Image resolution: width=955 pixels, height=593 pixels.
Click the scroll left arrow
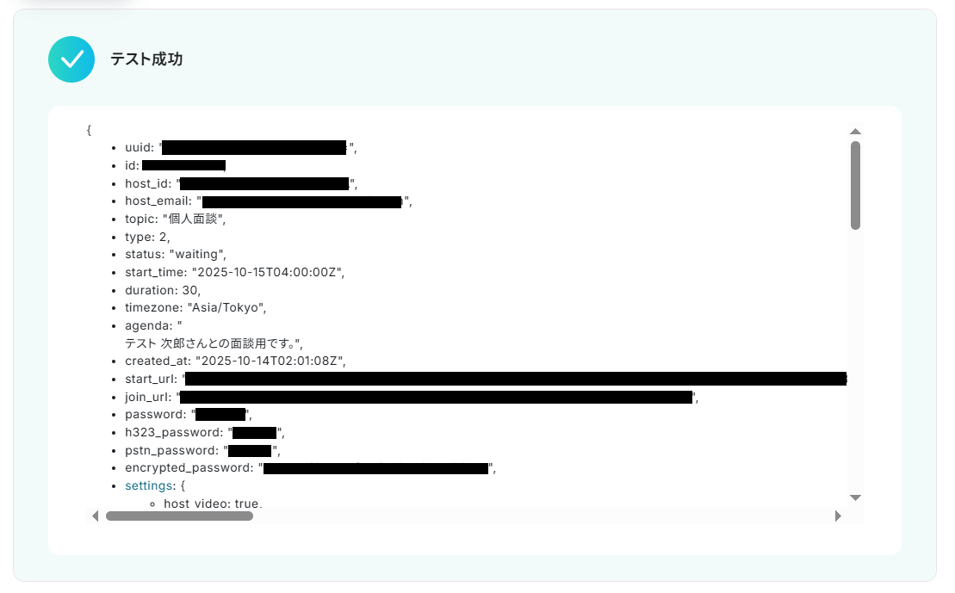coord(95,516)
